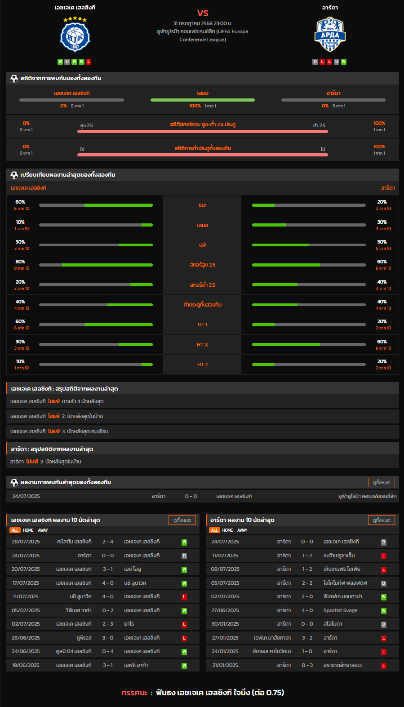Image resolution: width=404 pixels, height=707 pixels.
Task: Click the W result badge on 28/07/2025 row
Action: (x=184, y=542)
